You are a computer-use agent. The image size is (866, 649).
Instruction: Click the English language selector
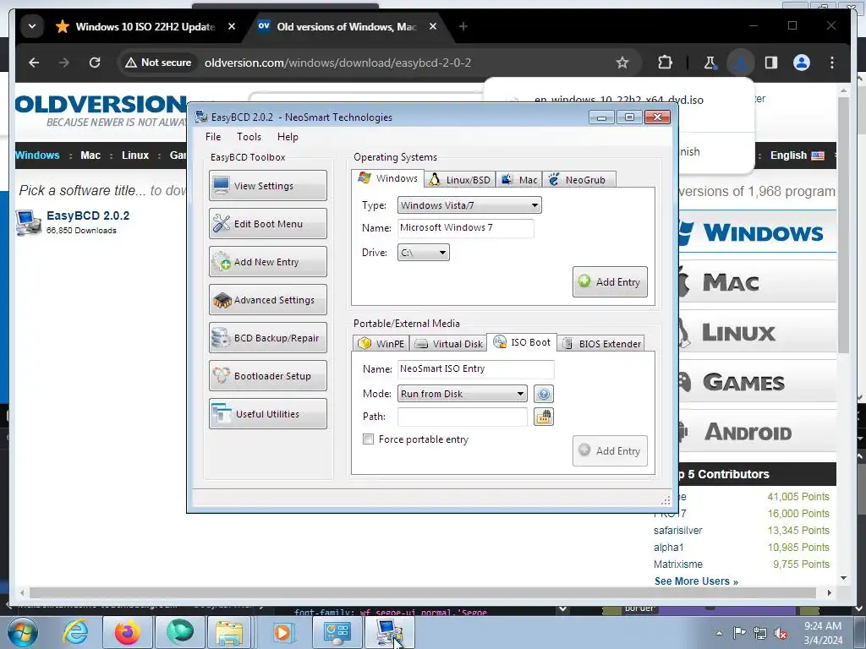[x=797, y=155]
